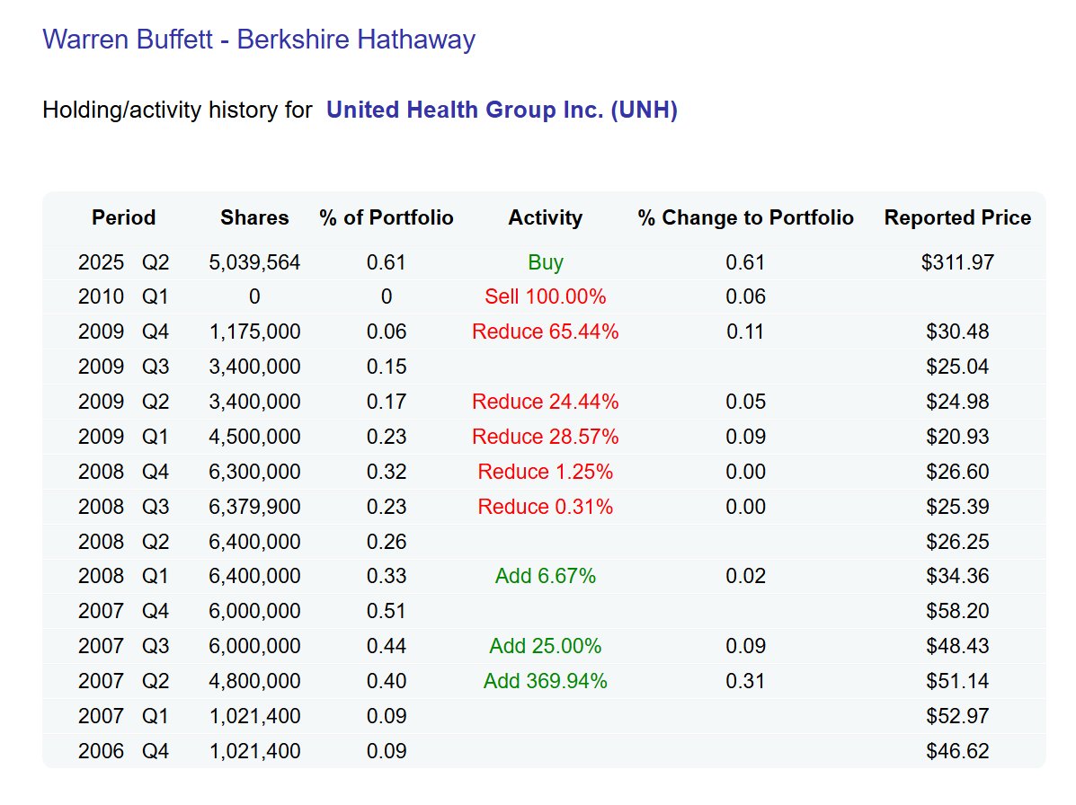Image resolution: width=1076 pixels, height=805 pixels.
Task: Click the $58.20 reported price
Action: coord(957,611)
